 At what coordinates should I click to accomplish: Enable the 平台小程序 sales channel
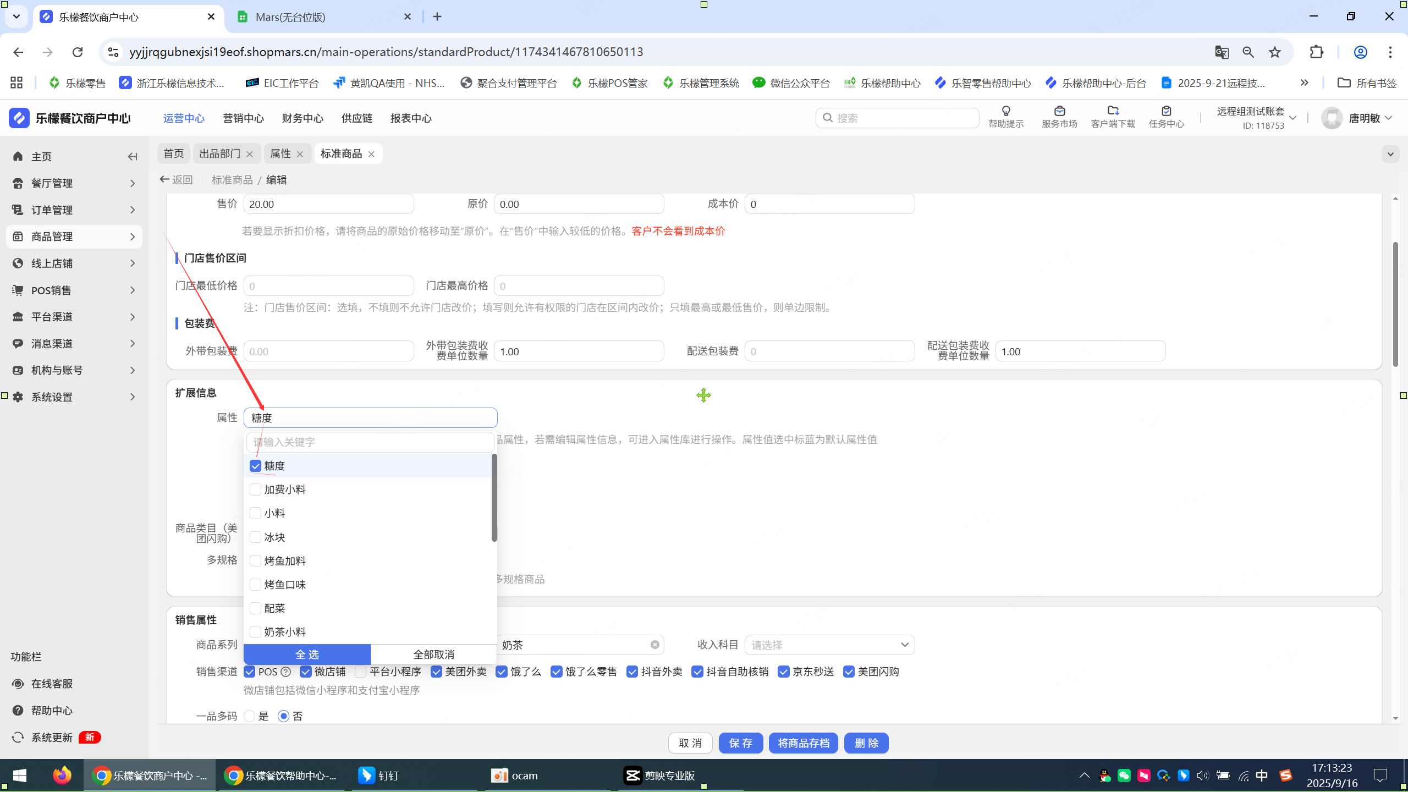coord(361,672)
